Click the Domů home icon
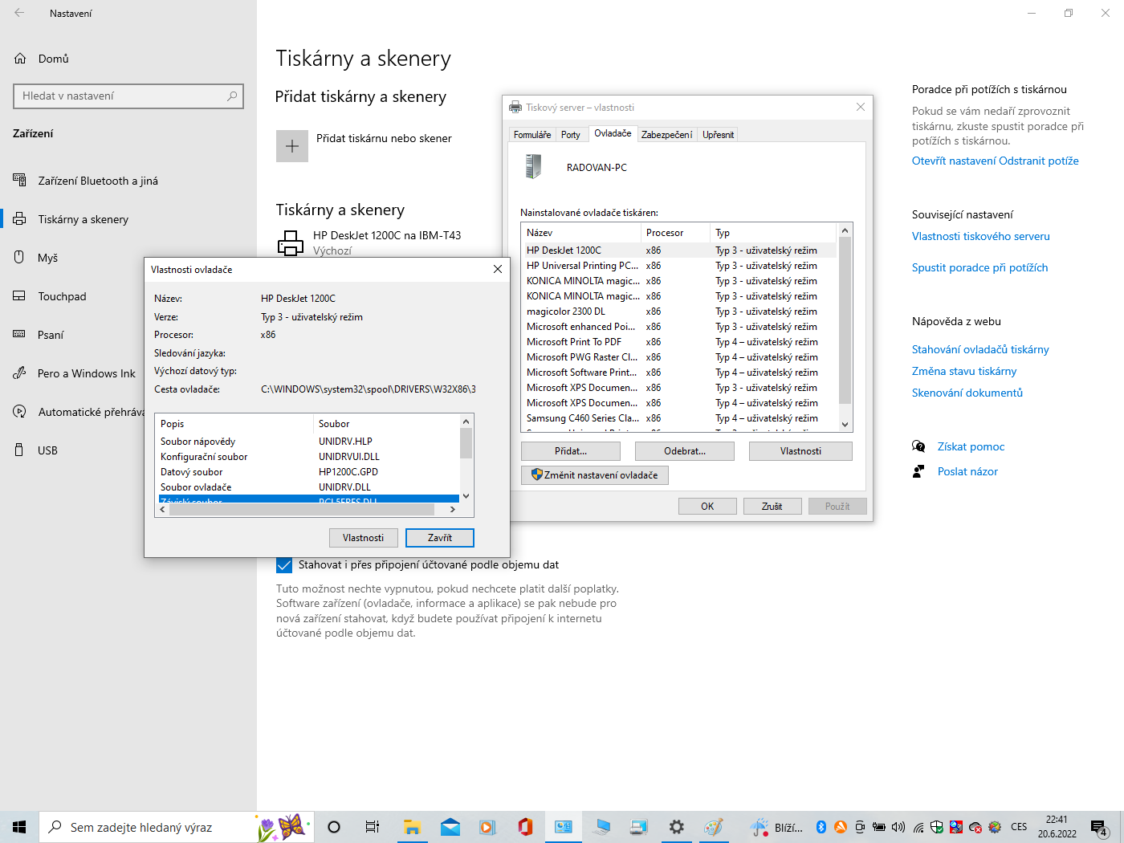The width and height of the screenshot is (1124, 843). (21, 59)
